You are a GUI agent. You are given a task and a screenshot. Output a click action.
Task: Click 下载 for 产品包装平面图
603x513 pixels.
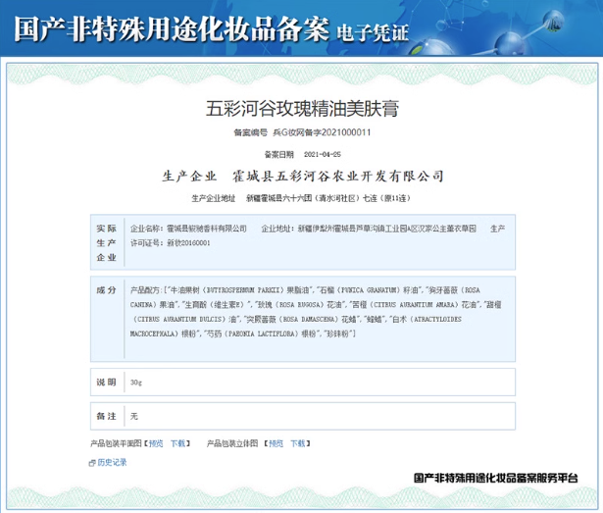pos(177,443)
